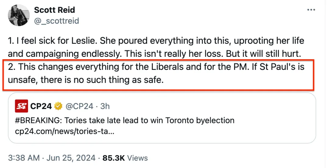
Task: Open the three-dot more options menu
Action: click(311, 10)
